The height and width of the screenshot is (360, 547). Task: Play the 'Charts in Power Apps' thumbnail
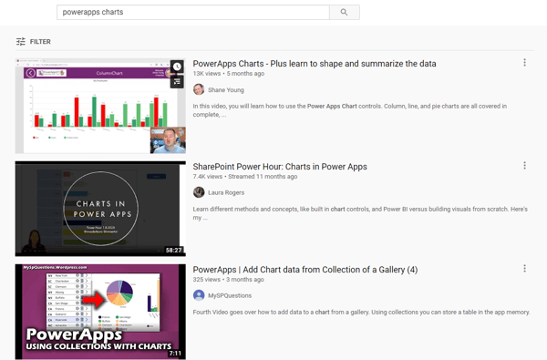click(x=100, y=209)
